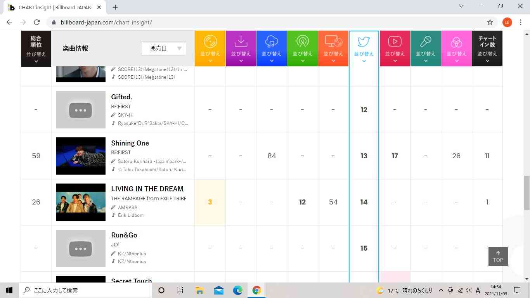Click overall rank 59 for Shining One
This screenshot has height=298, width=530.
click(36, 156)
